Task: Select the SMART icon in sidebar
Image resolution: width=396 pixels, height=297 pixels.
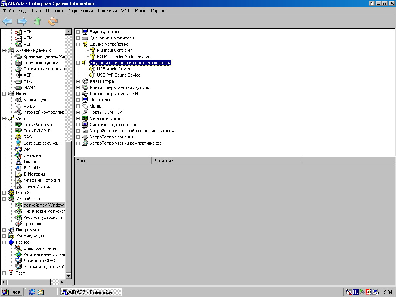Action: pos(19,88)
